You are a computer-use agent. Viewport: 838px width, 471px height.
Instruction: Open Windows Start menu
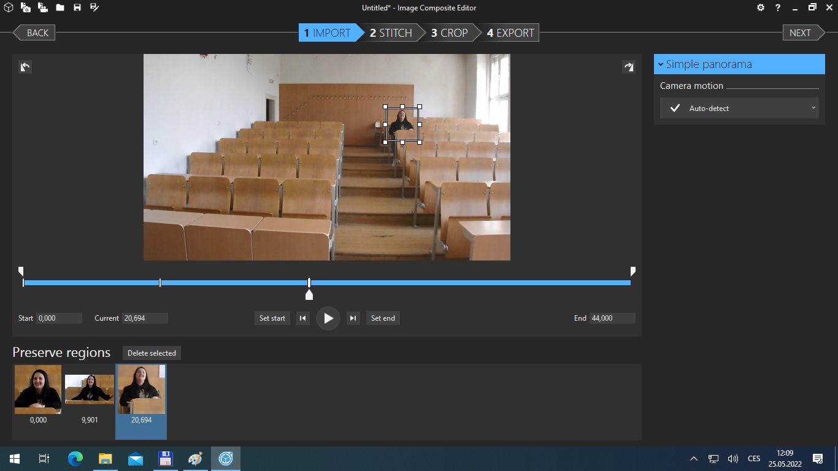tap(14, 459)
